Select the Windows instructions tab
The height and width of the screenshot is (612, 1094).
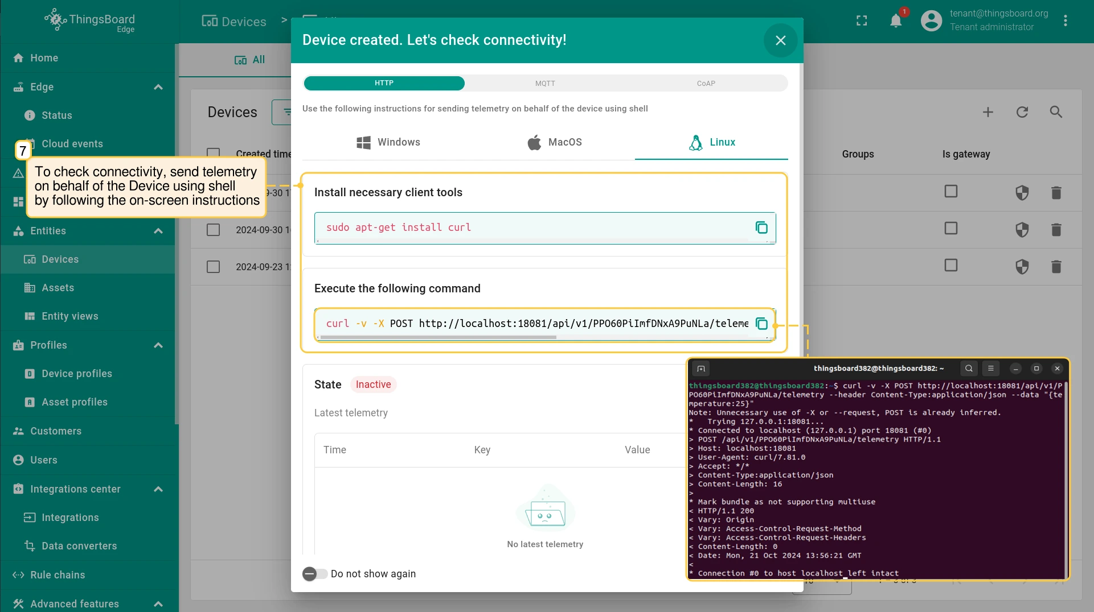(x=388, y=142)
